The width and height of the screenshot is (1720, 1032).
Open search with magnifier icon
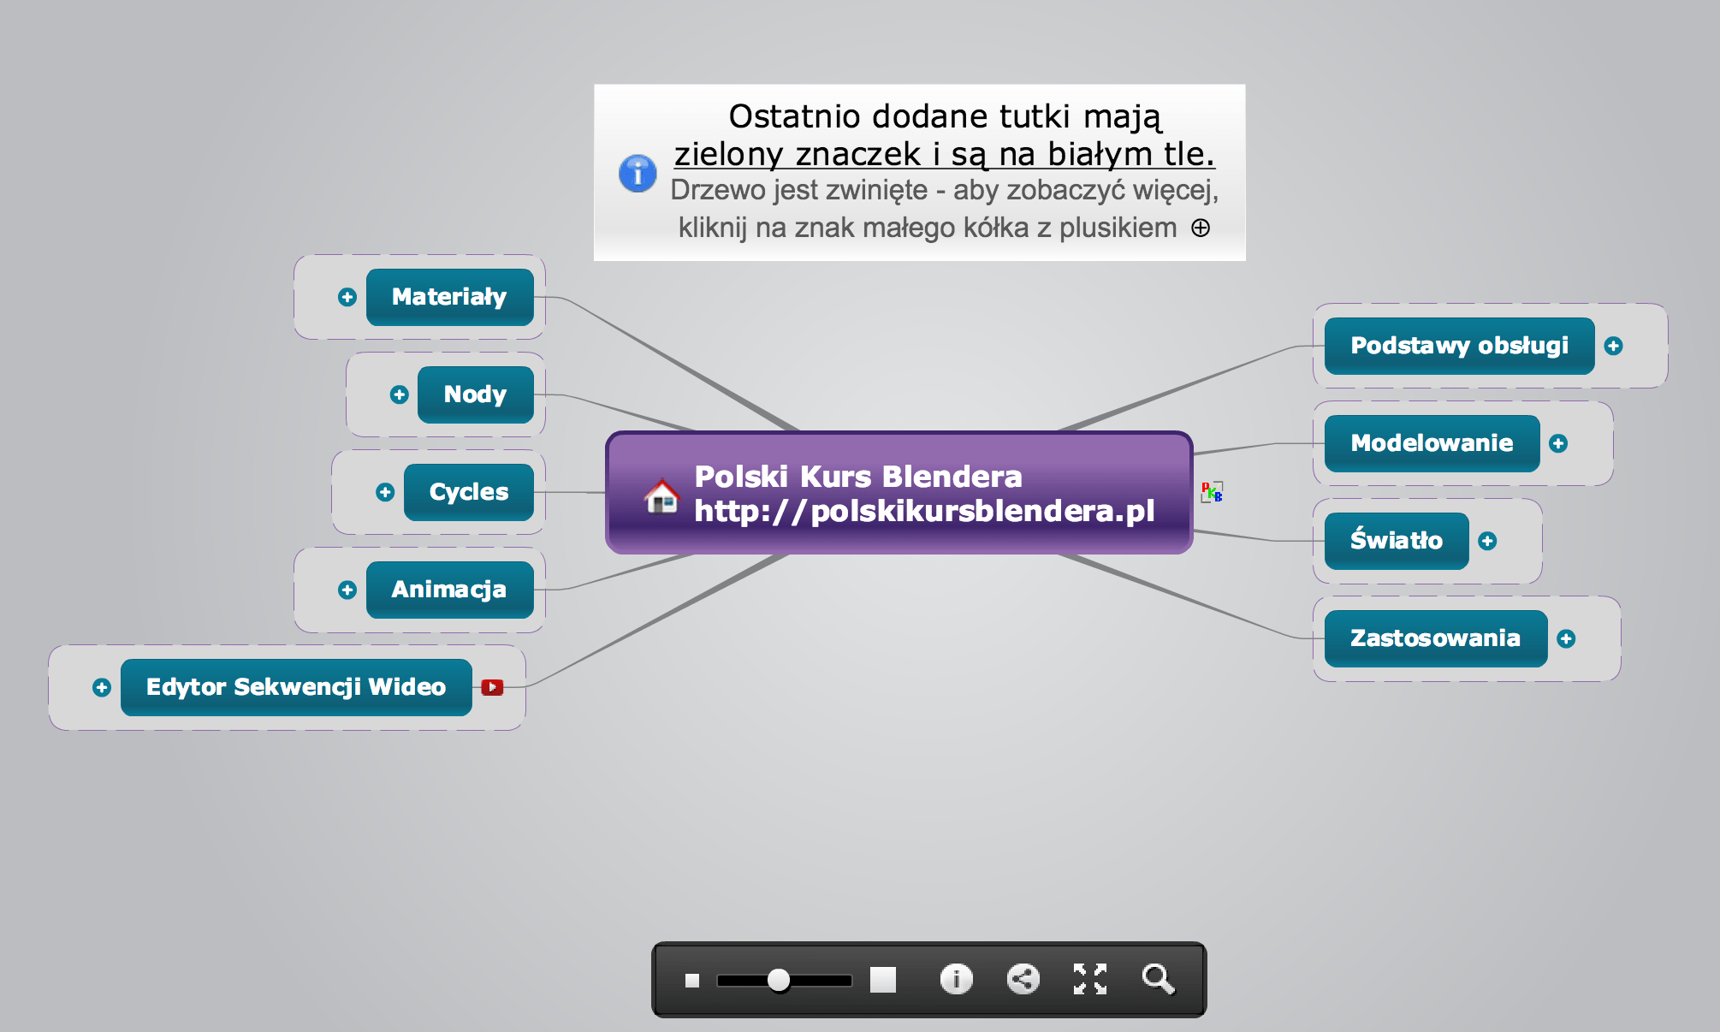[1159, 979]
